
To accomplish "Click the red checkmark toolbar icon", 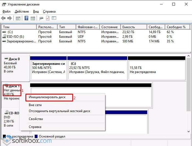I will pos(48,18).
